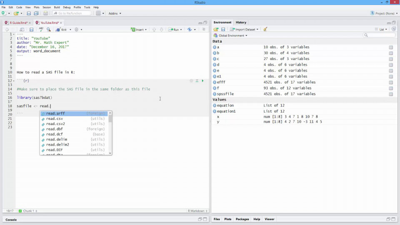Click the Console pane title
The width and height of the screenshot is (400, 225).
pos(11,220)
